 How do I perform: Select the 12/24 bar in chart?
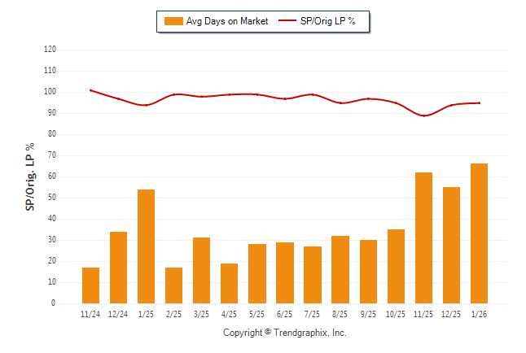[119, 268]
